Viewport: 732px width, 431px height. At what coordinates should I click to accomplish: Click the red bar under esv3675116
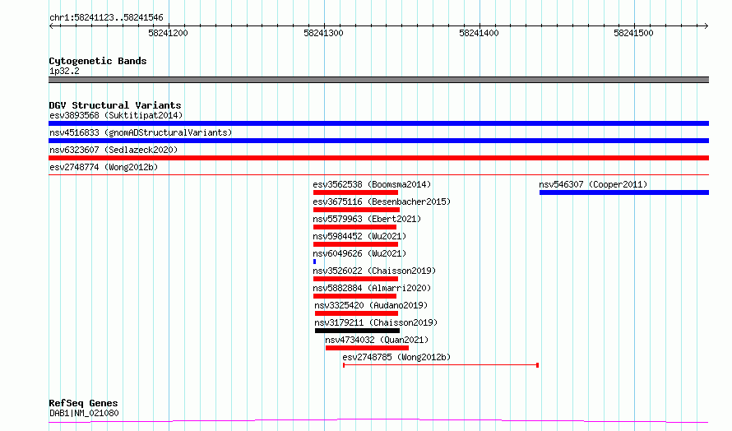pyautogui.click(x=356, y=210)
